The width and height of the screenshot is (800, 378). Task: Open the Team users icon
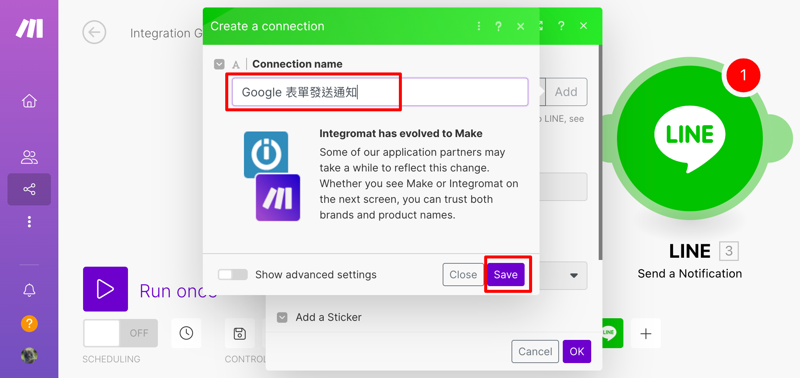[x=29, y=157]
